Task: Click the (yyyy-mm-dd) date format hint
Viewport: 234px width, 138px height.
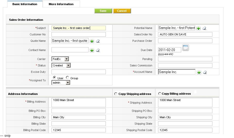Action: pyautogui.click(x=166, y=54)
